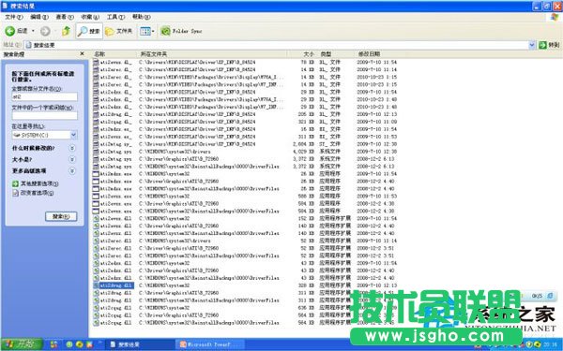
Task: Open the 文件(F) menu
Action: [x=14, y=17]
